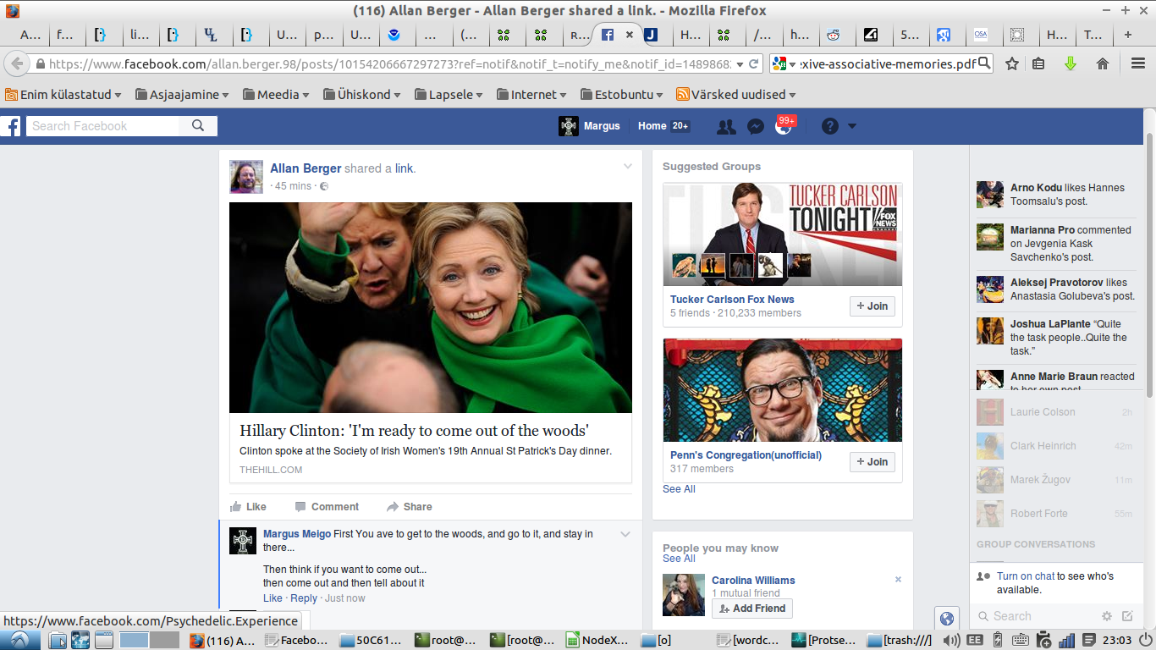This screenshot has height=650, width=1156.
Task: Open notifications globe with 99+ badge
Action: pyautogui.click(x=784, y=126)
